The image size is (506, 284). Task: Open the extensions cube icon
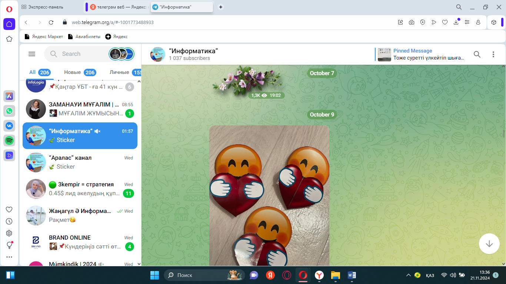pyautogui.click(x=494, y=22)
